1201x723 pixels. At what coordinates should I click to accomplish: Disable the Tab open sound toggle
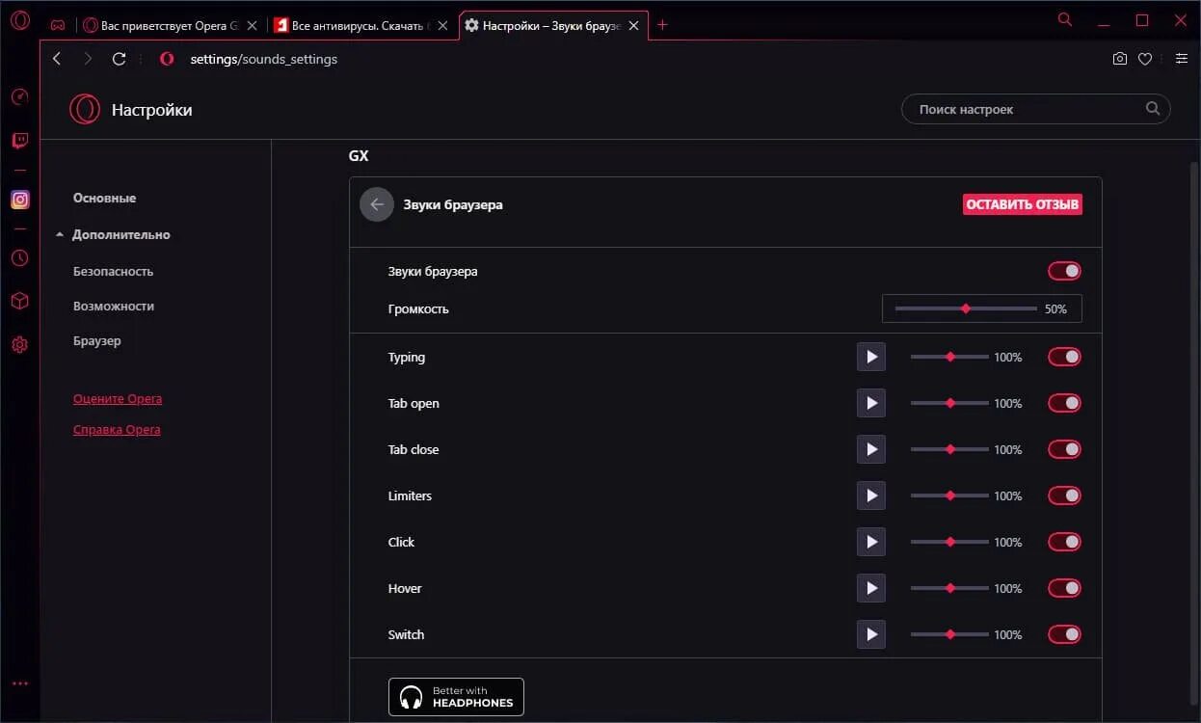[x=1065, y=403]
